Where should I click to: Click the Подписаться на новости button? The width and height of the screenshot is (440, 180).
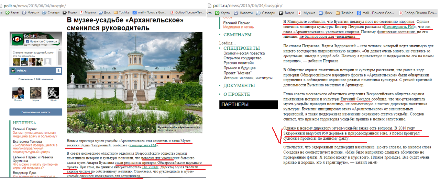click(x=36, y=112)
